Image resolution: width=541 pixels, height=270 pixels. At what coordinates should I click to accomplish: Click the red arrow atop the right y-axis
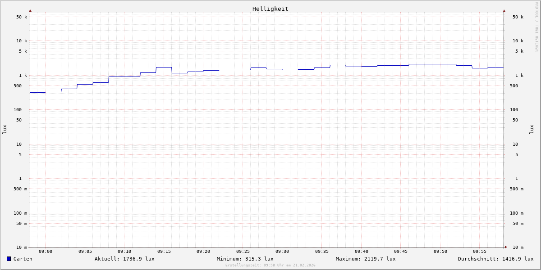point(504,10)
